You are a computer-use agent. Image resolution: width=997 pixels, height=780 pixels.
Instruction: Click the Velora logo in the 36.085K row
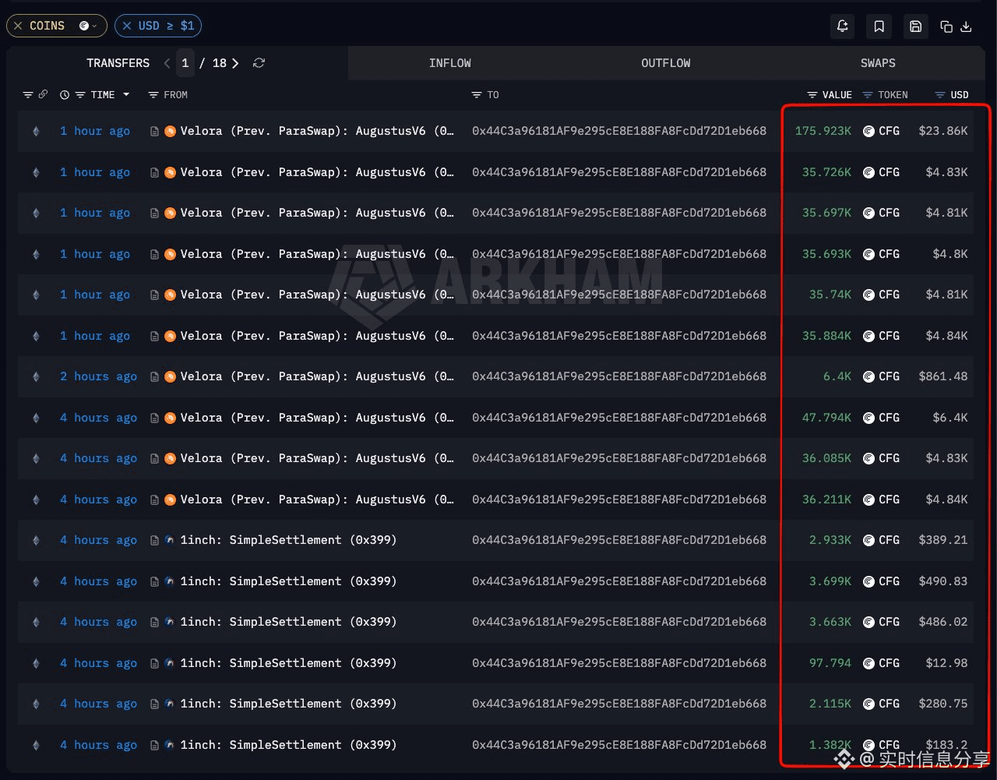click(x=170, y=458)
